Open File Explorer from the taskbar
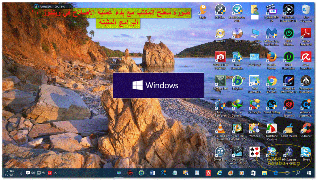Image resolution: width=317 pixels, height=180 pixels. tap(264, 173)
